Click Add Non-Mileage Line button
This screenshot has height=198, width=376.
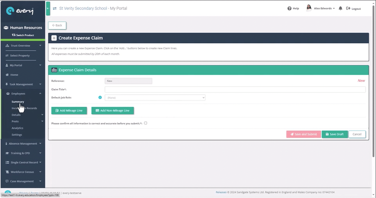coord(112,110)
